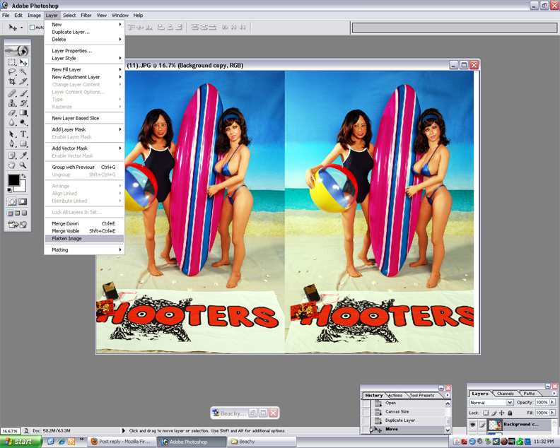Select the Zoom magnifier tool
This screenshot has width=560, height=448.
tap(23, 165)
